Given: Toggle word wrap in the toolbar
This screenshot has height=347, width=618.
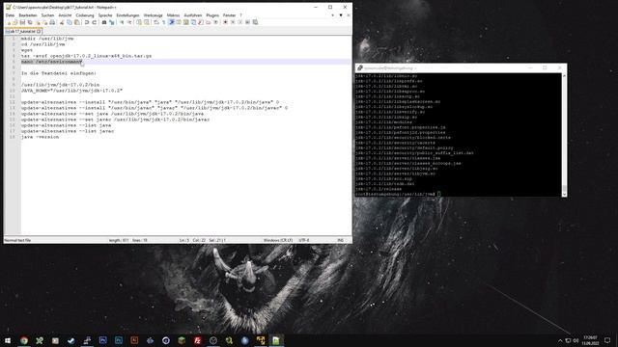Looking at the screenshot, I should coord(156,22).
